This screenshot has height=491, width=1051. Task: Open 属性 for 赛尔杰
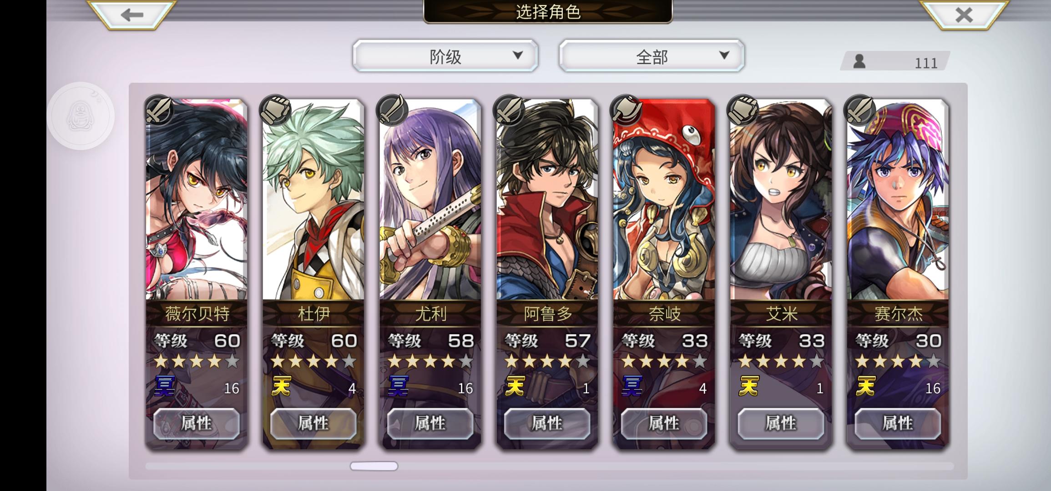898,423
